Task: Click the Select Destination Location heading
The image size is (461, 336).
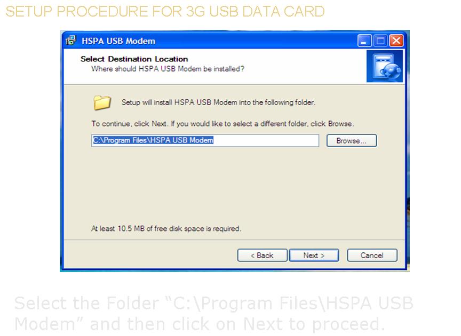Action: (x=134, y=59)
